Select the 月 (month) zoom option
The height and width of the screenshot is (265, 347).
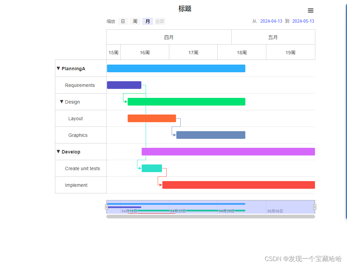tap(147, 21)
